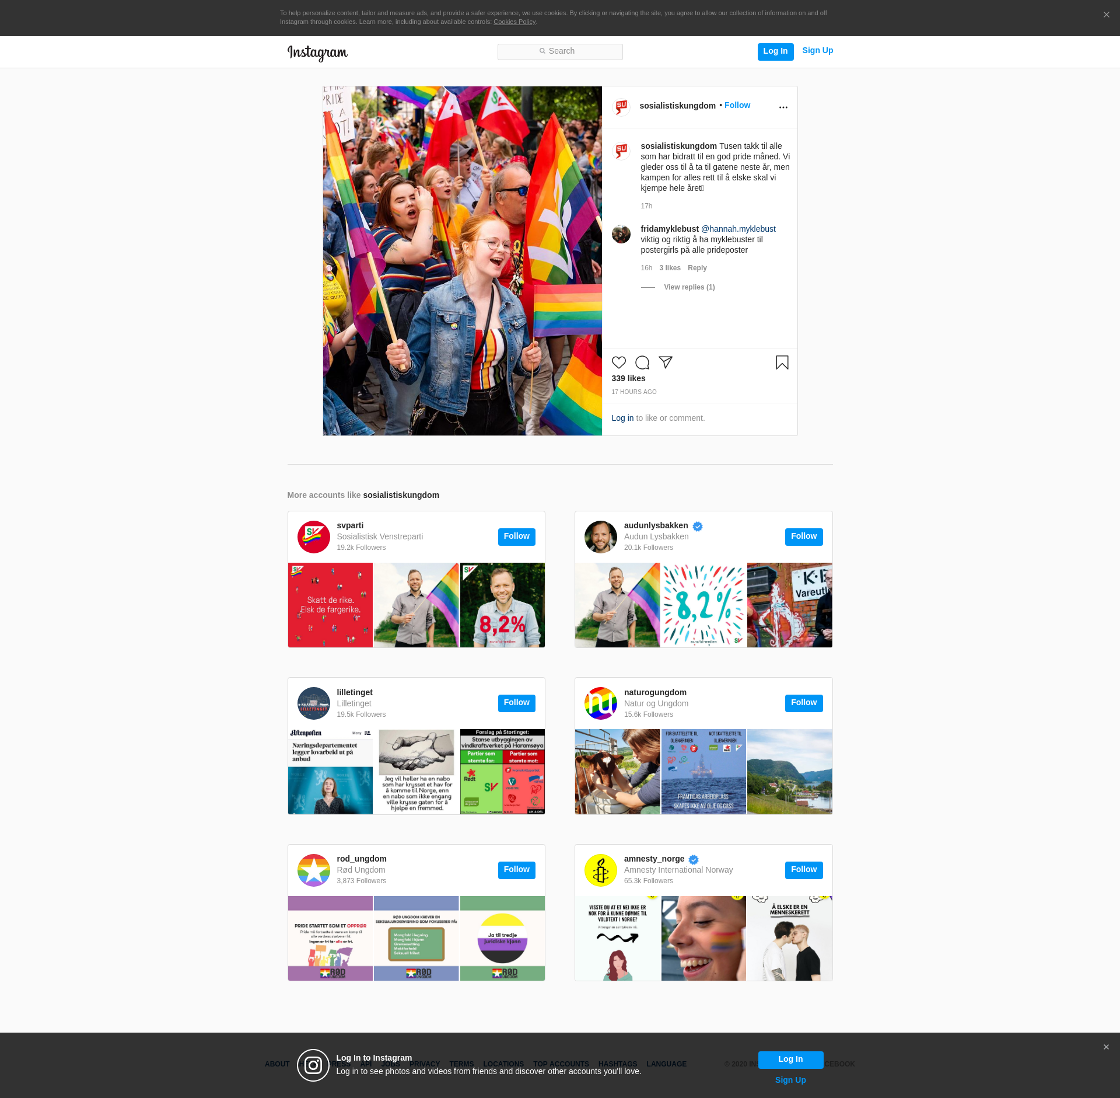The width and height of the screenshot is (1120, 1098).
Task: Open the 17 HOURS AGO timestamp
Action: pos(634,392)
